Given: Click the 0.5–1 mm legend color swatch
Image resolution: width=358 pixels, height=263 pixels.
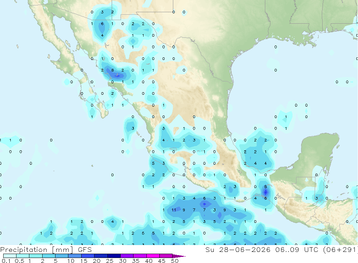Looking at the screenshot, I should 23,256.
